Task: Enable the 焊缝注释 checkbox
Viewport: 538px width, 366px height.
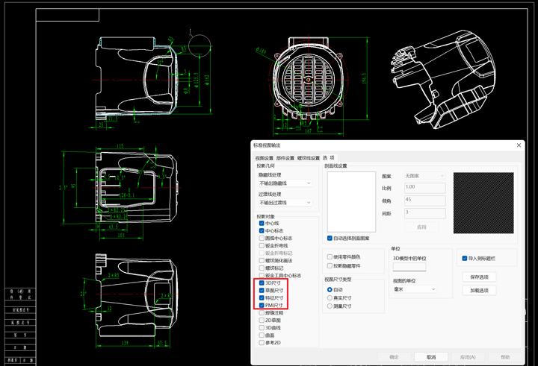Action: 262,313
